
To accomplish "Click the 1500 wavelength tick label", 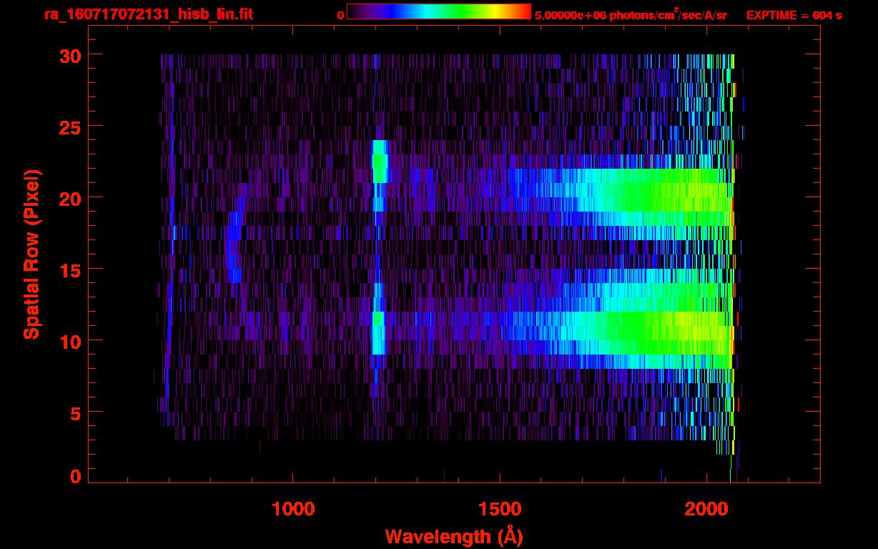I will coord(500,509).
